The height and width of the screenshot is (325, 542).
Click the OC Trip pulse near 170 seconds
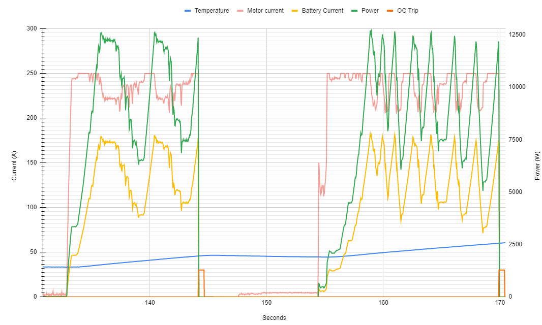[x=502, y=271]
